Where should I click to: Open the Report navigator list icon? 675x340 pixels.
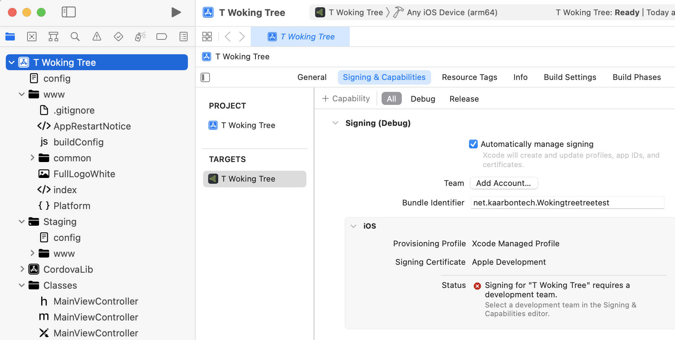(x=183, y=36)
